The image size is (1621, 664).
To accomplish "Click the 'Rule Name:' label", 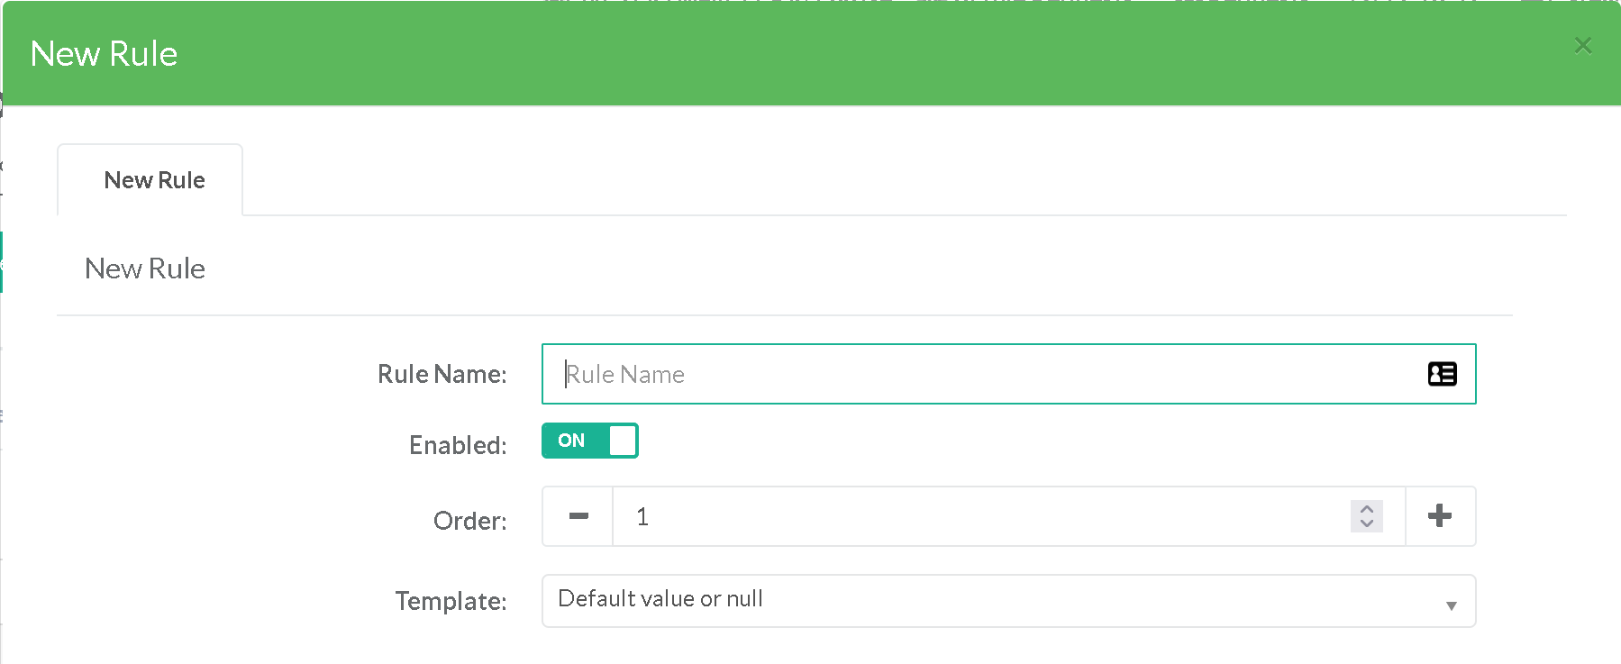I will pos(442,374).
